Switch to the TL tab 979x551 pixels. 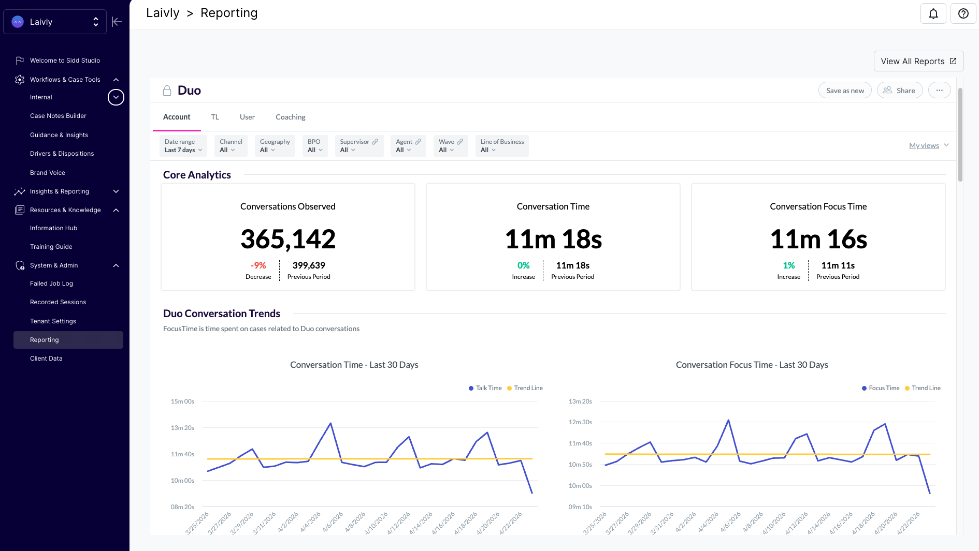(x=215, y=117)
